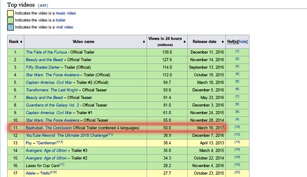Hide the Ref(s) column

tap(243, 42)
